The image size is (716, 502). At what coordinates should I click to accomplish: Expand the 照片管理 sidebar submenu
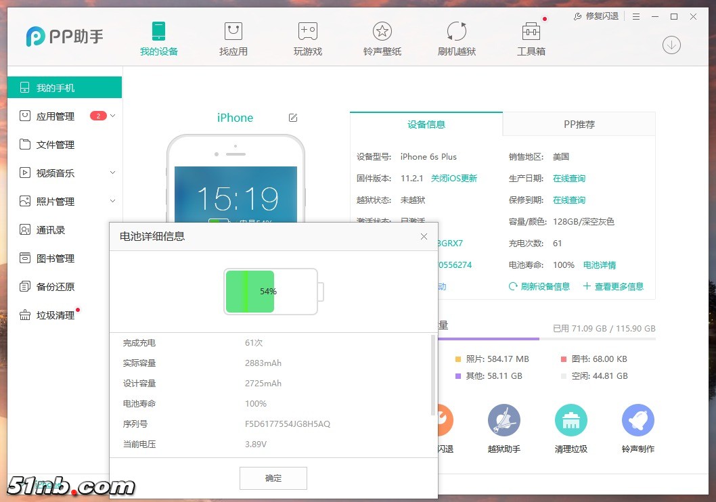[112, 202]
